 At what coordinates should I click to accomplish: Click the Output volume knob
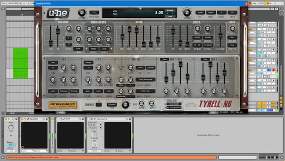pyautogui.click(x=187, y=12)
